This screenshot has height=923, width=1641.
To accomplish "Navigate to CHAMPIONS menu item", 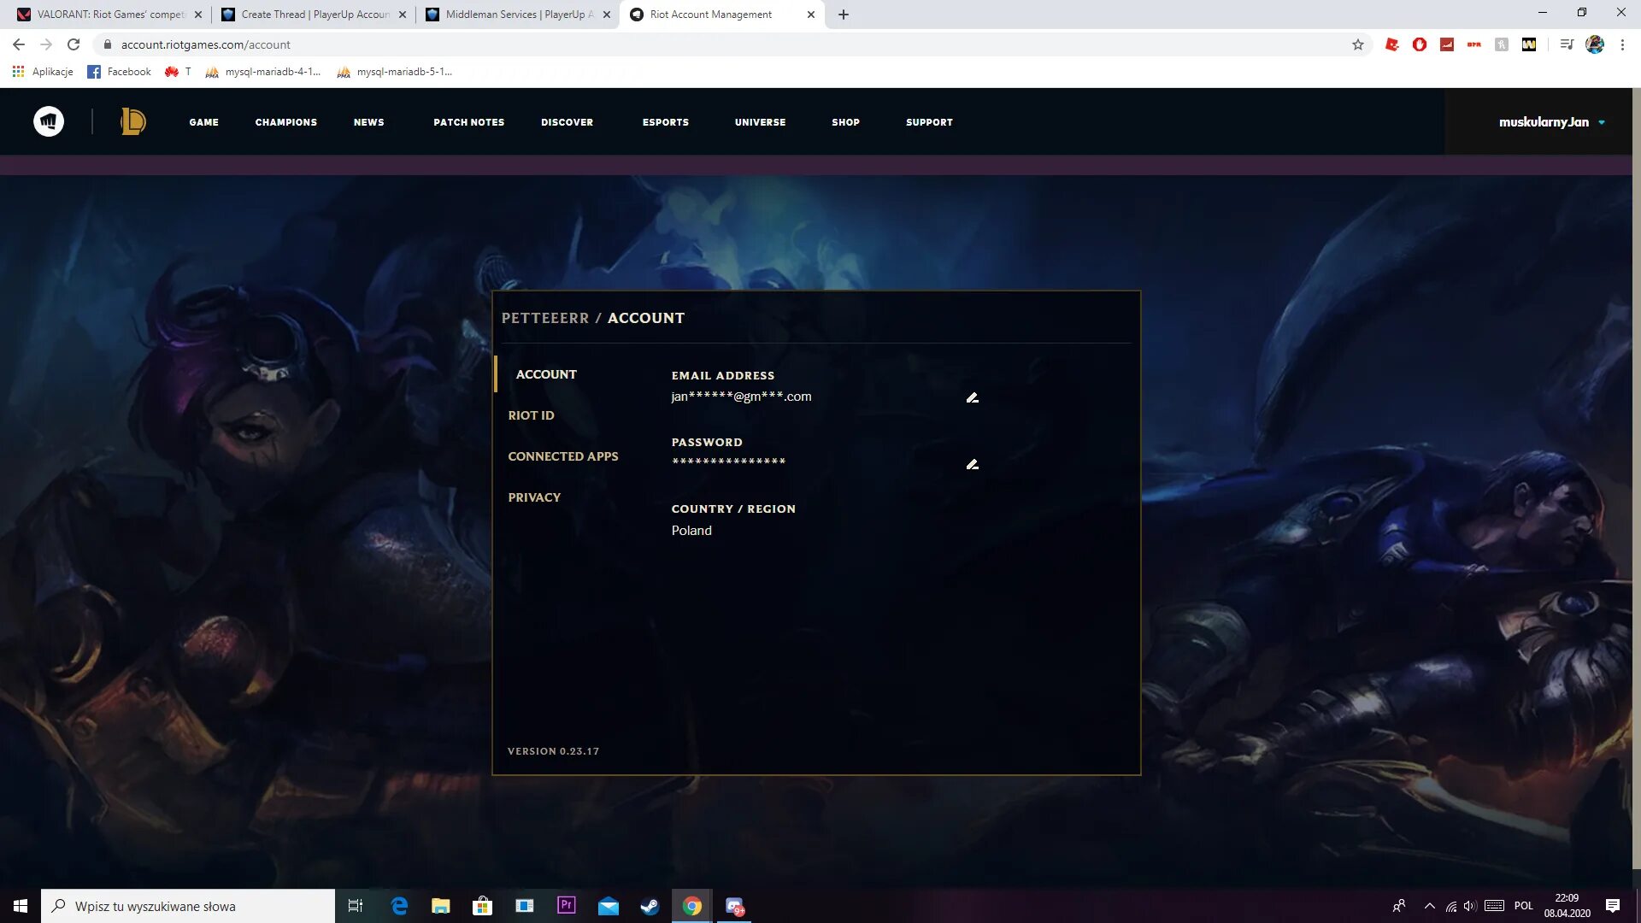I will [x=285, y=121].
